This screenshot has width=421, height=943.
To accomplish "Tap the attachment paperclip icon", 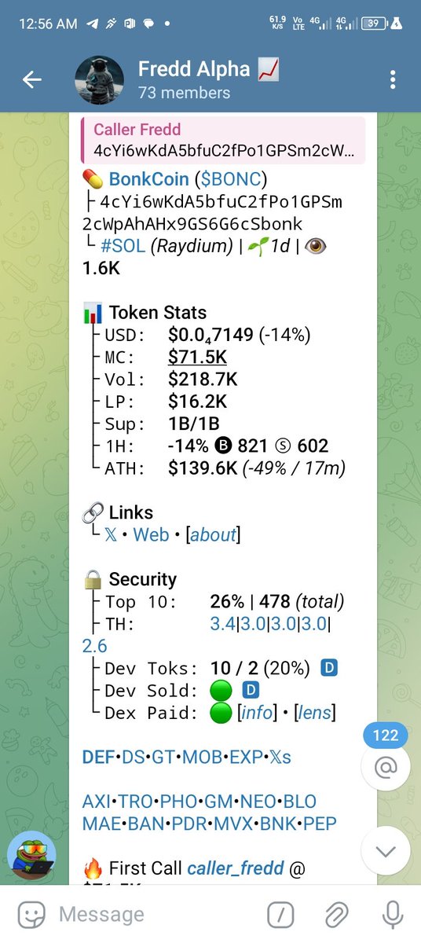I will pyautogui.click(x=336, y=914).
